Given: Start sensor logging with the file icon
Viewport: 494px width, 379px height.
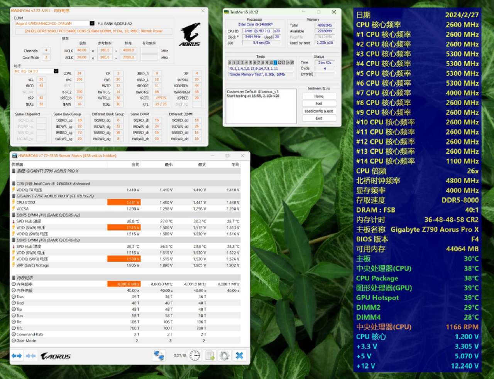Looking at the screenshot, I should pos(210,355).
